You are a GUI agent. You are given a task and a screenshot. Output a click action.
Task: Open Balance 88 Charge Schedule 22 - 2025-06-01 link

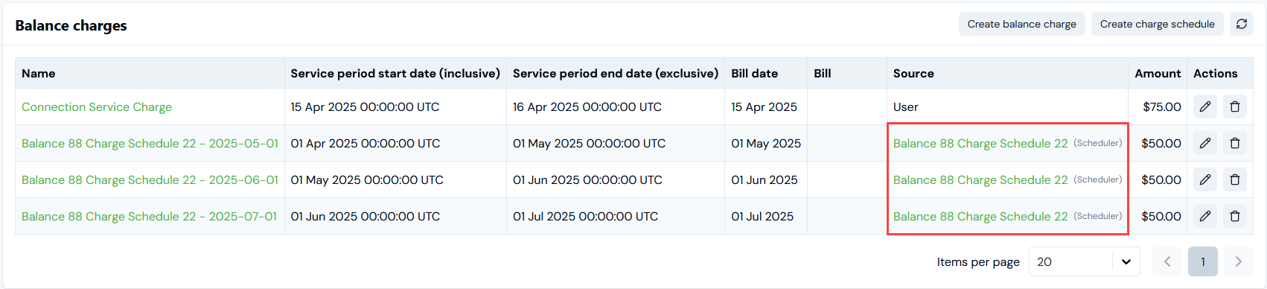[x=150, y=180]
